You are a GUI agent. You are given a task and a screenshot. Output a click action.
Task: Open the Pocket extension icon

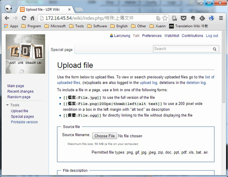183,18
